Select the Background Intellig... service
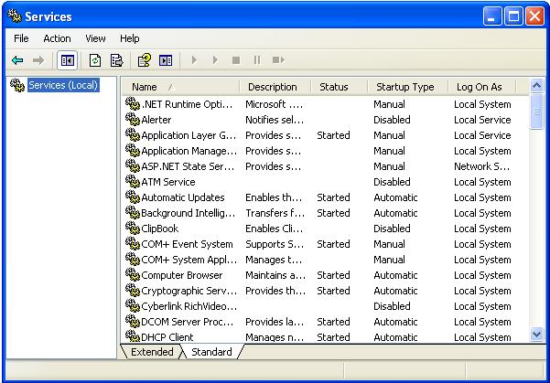 [188, 213]
